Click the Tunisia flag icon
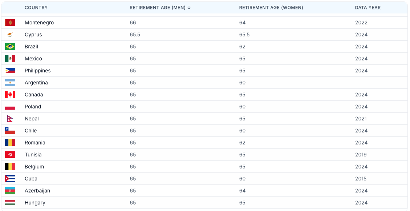 tap(10, 155)
